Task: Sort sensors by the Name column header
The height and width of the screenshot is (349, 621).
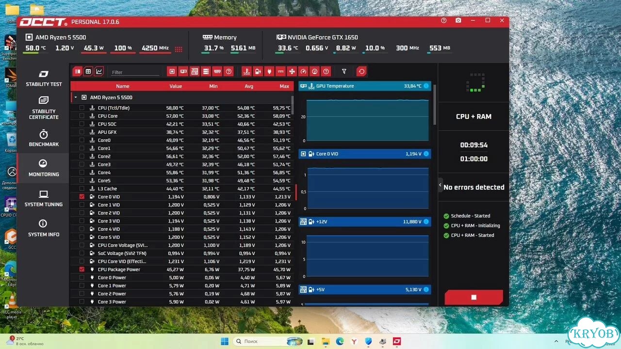Action: click(x=123, y=86)
